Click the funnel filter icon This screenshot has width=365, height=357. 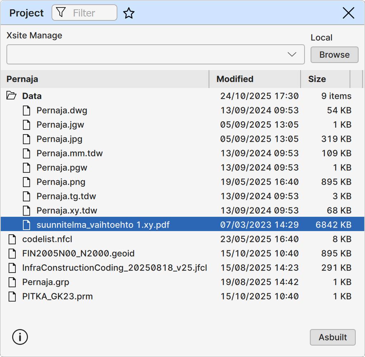(x=61, y=13)
